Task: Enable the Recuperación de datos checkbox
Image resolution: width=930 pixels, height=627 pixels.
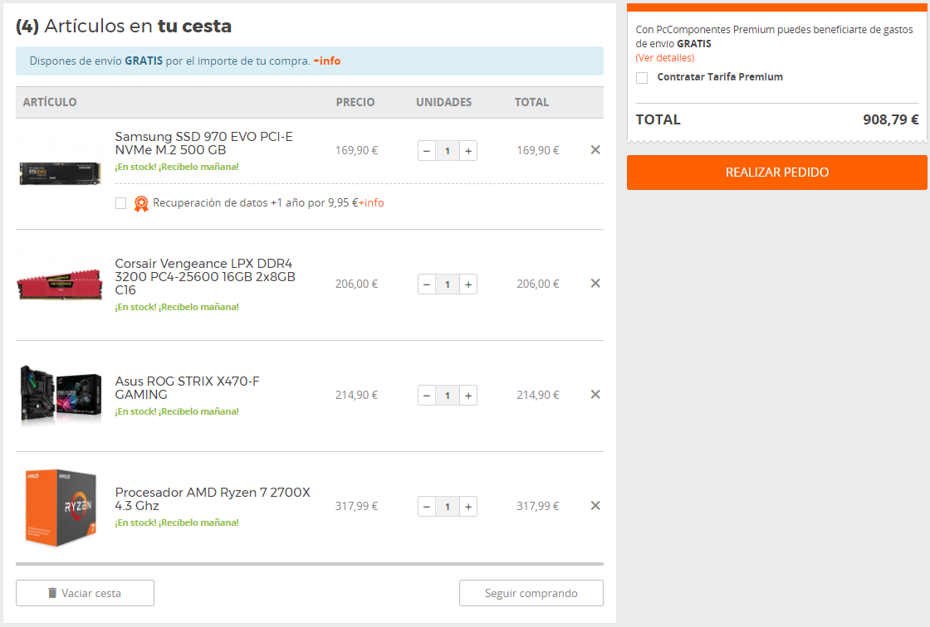Action: tap(121, 203)
